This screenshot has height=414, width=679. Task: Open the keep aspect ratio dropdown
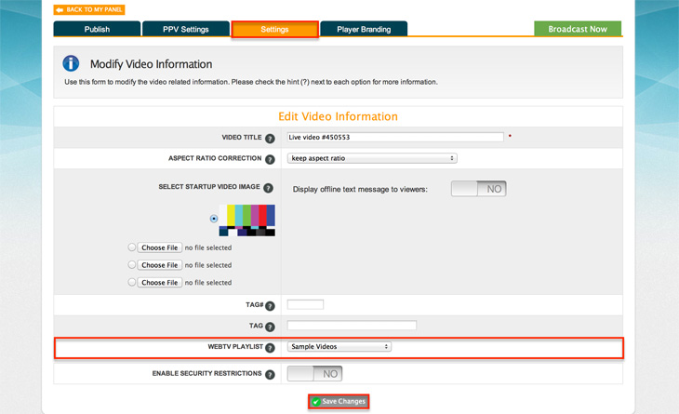[x=372, y=158]
